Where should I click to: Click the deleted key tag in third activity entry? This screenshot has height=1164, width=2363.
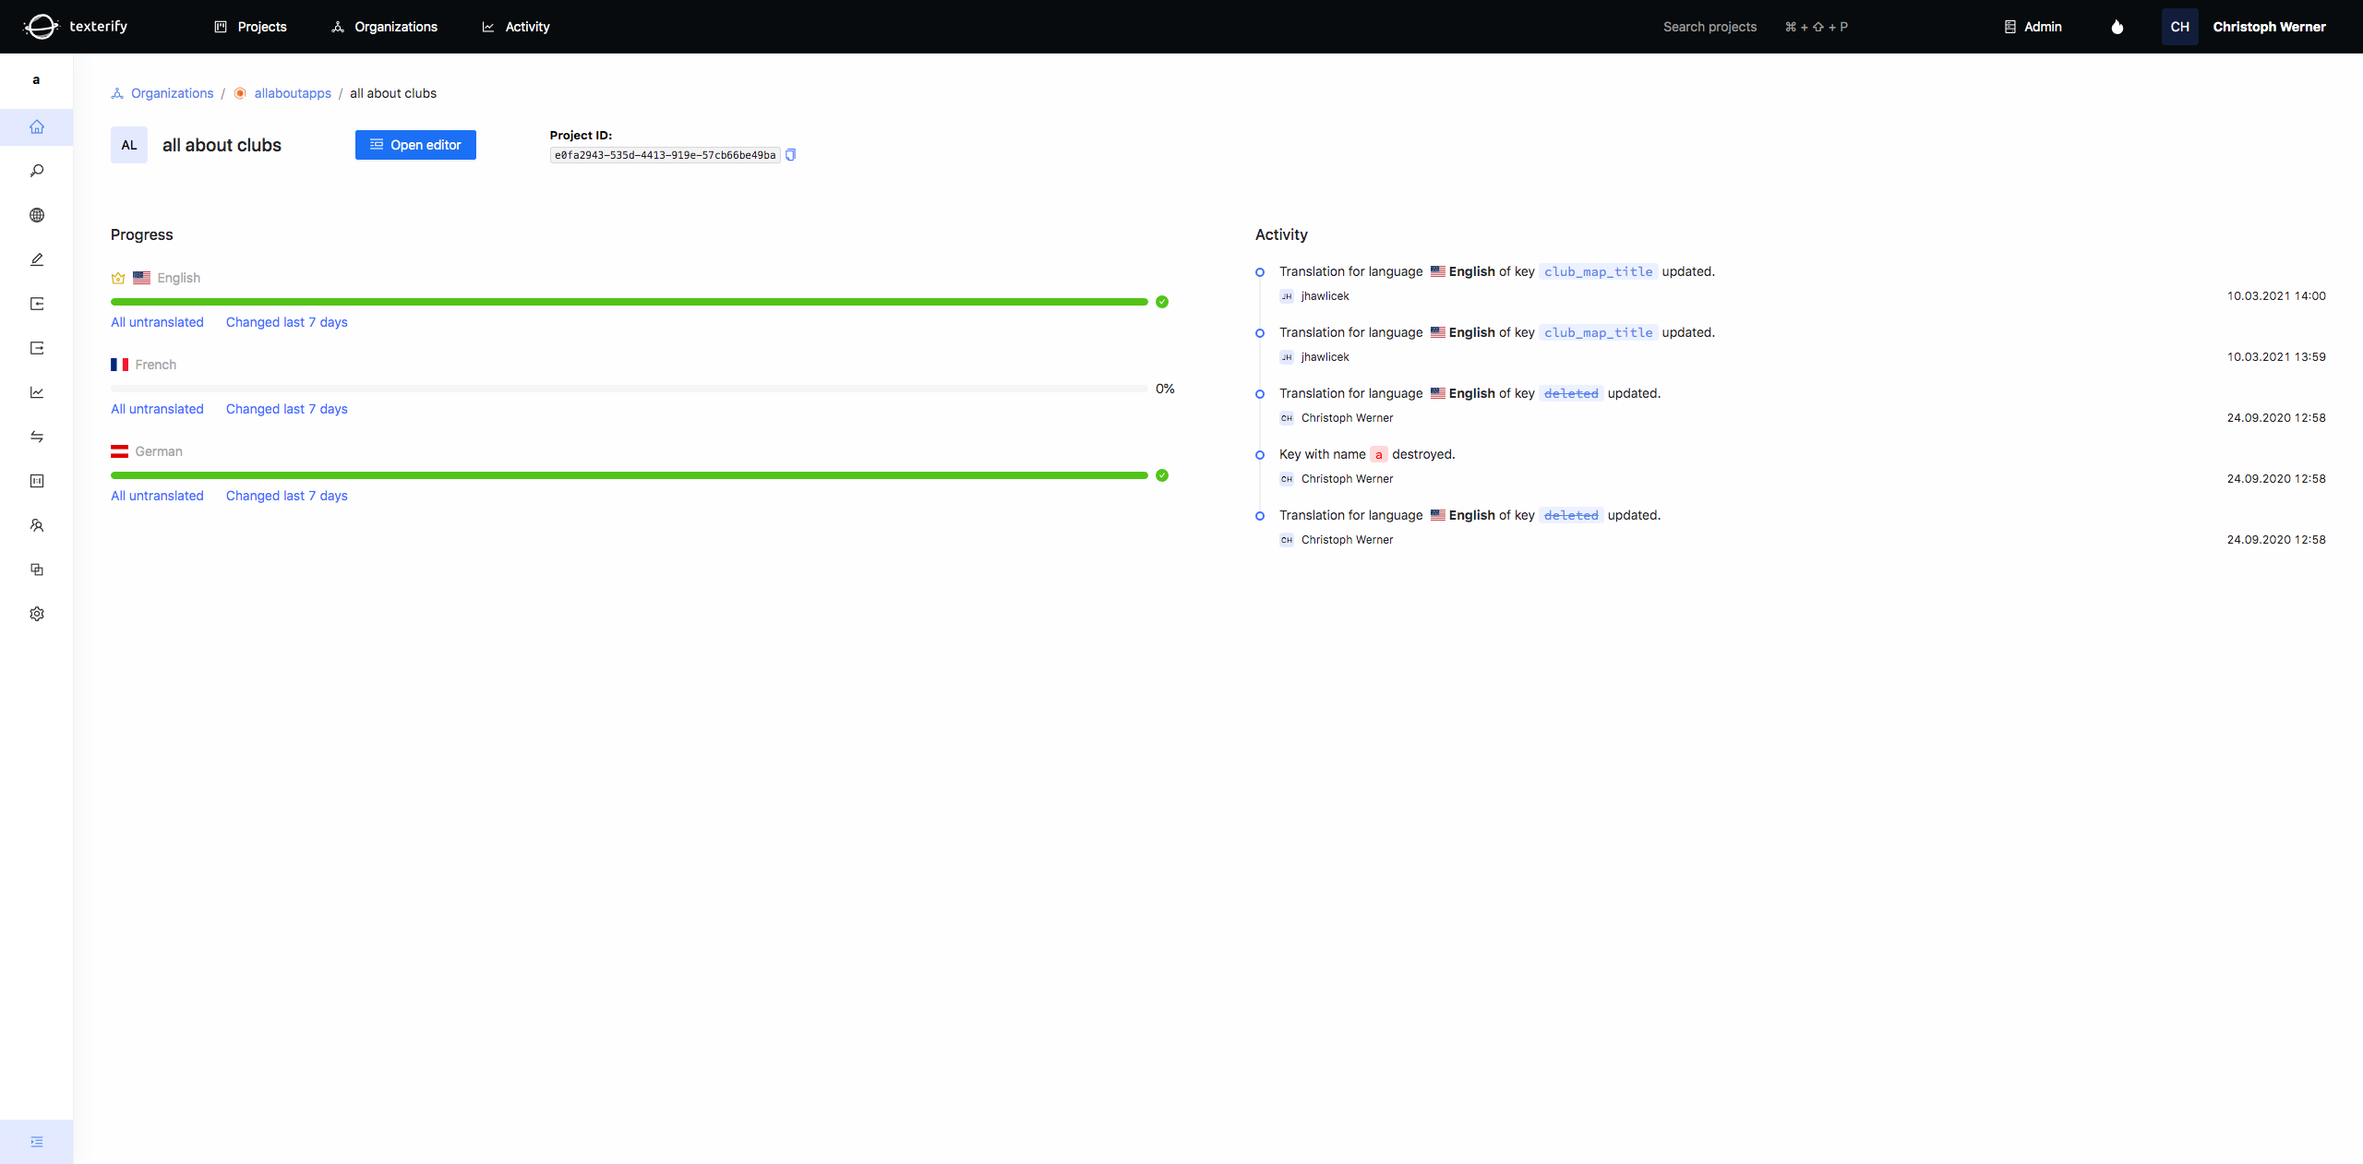pyautogui.click(x=1571, y=393)
